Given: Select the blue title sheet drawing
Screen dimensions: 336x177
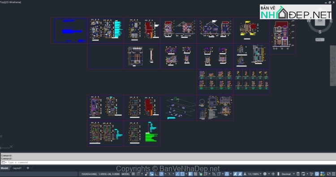Looking at the screenshot, I should coord(70,30).
